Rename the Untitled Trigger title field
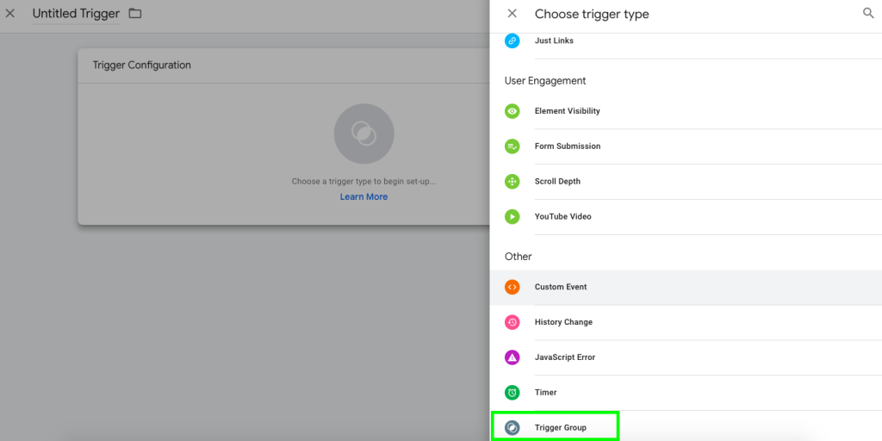882x441 pixels. [76, 14]
